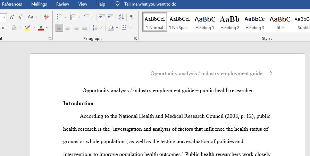Expand the text effects dropdown arrow
The image size is (310, 156).
click(x=20, y=28)
